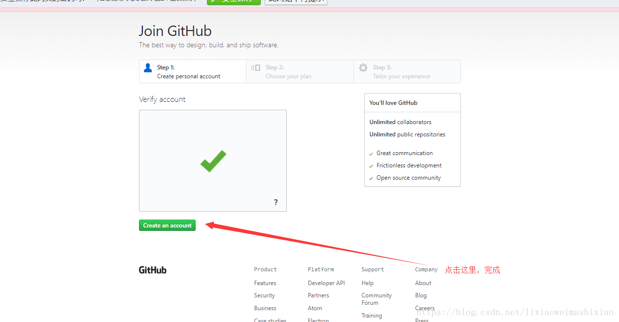Screen dimensions: 619x322
Task: Click the tagline about designing, building and shipping software
Action: point(208,45)
